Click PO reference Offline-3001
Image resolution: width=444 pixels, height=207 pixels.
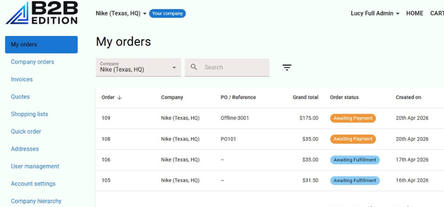[235, 118]
